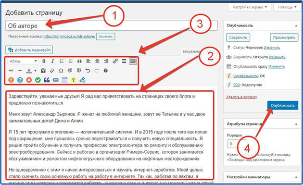Open the text color dropdown arrow
The image size is (303, 185).
pyautogui.click(x=36, y=71)
